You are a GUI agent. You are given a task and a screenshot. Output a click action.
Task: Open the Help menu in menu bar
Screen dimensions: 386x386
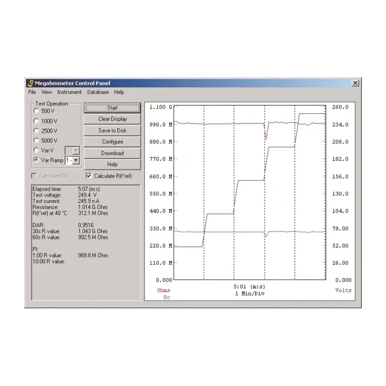(119, 92)
